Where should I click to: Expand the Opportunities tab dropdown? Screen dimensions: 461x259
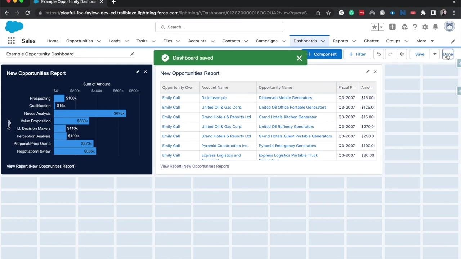click(99, 41)
